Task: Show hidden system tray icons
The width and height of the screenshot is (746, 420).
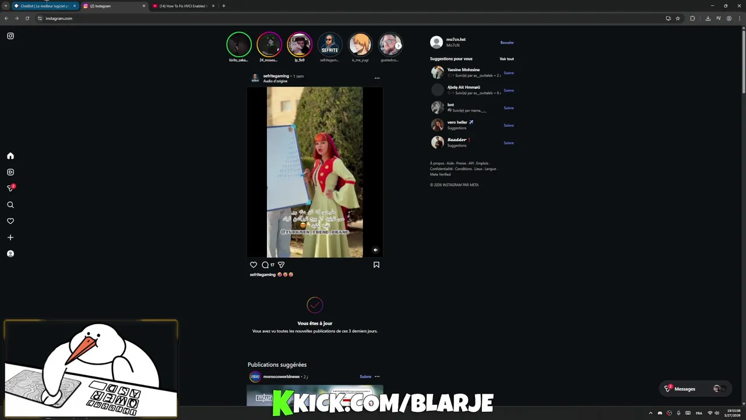Action: click(650, 413)
